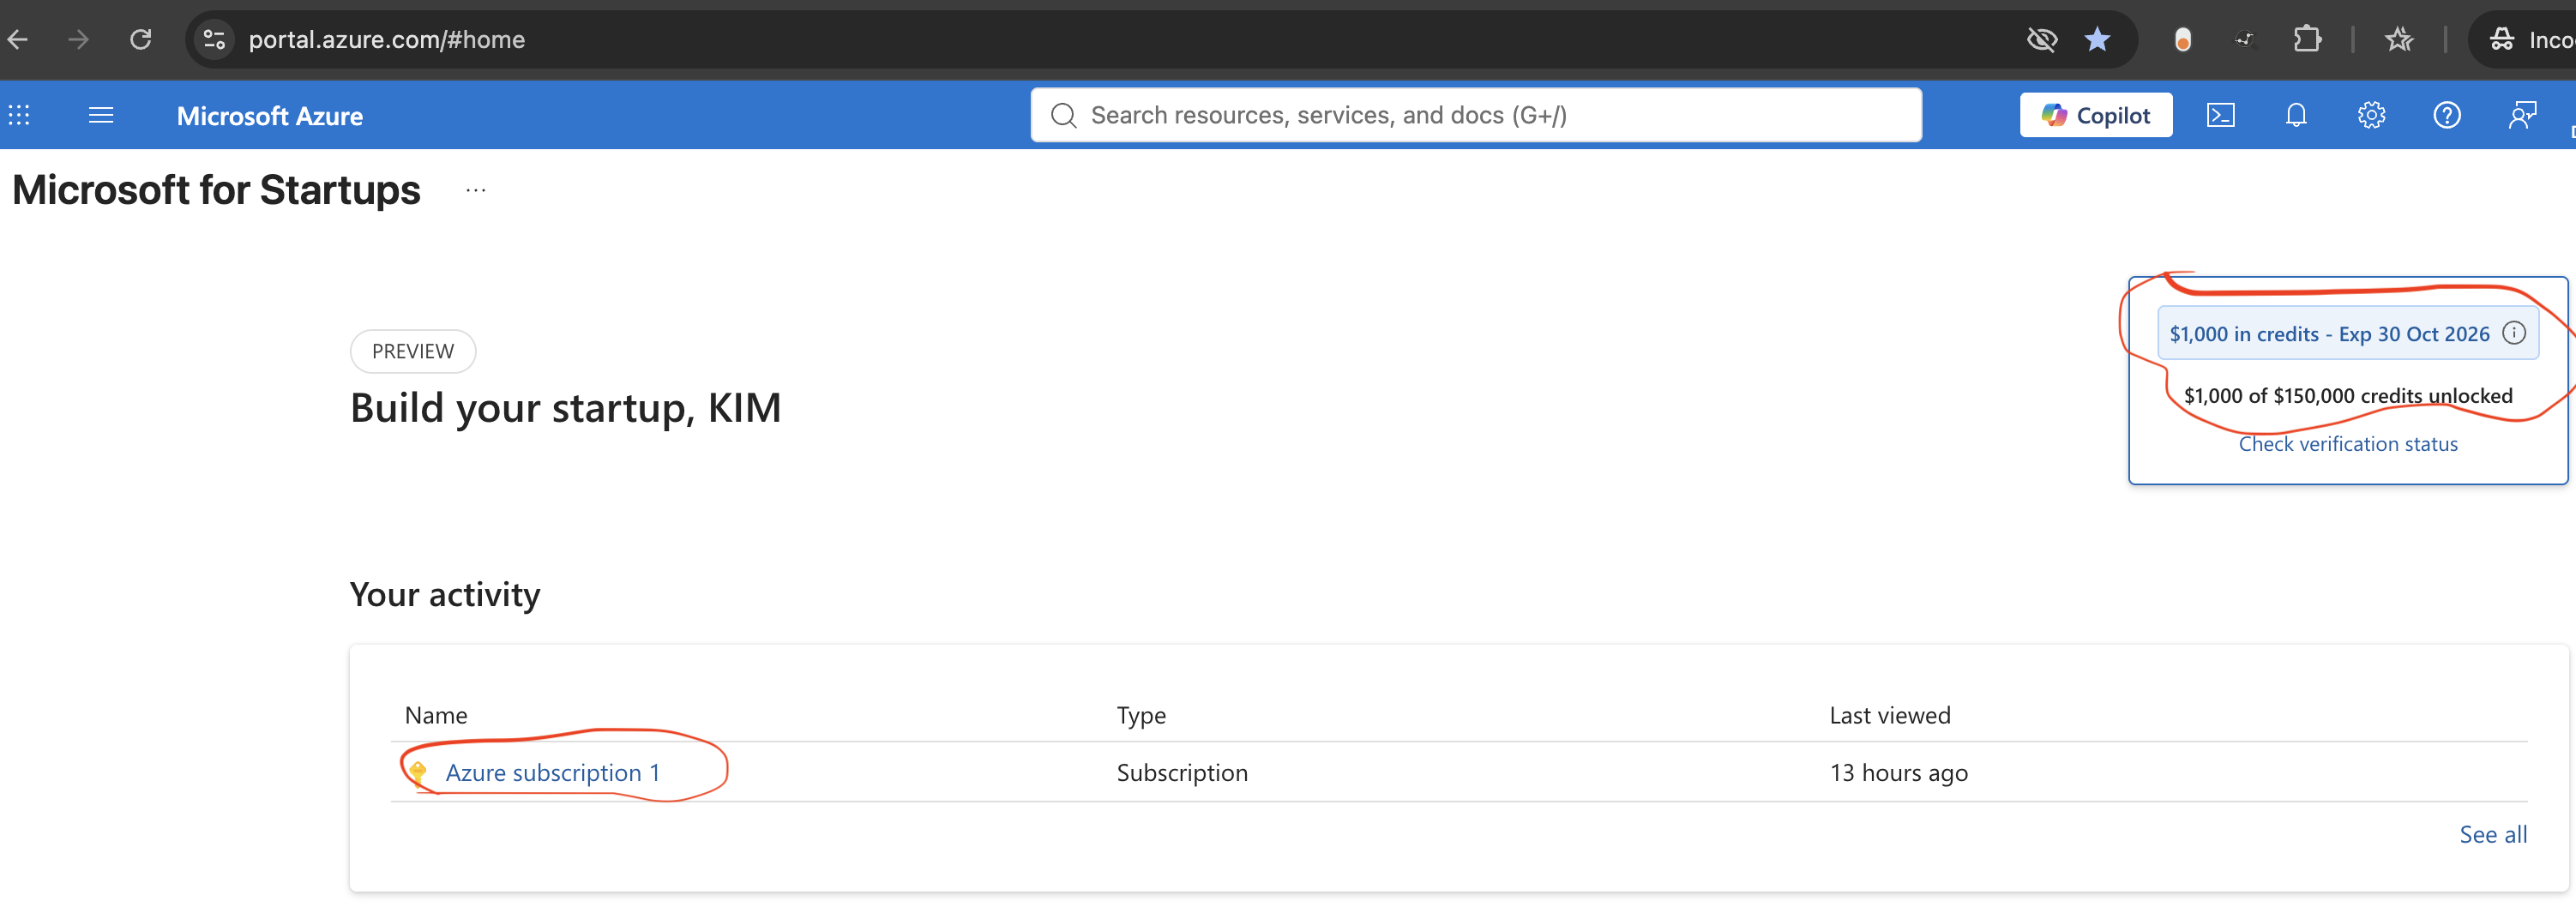Click the Type column header
The height and width of the screenshot is (919, 2576).
(x=1141, y=715)
